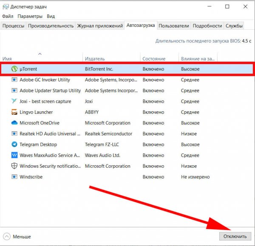255x246 pixels.
Task: Switch to the Производительность tab
Action: coord(51,26)
